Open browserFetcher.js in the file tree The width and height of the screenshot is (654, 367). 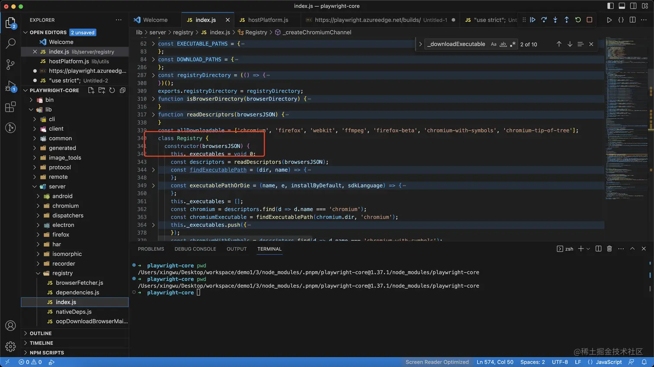coord(80,283)
